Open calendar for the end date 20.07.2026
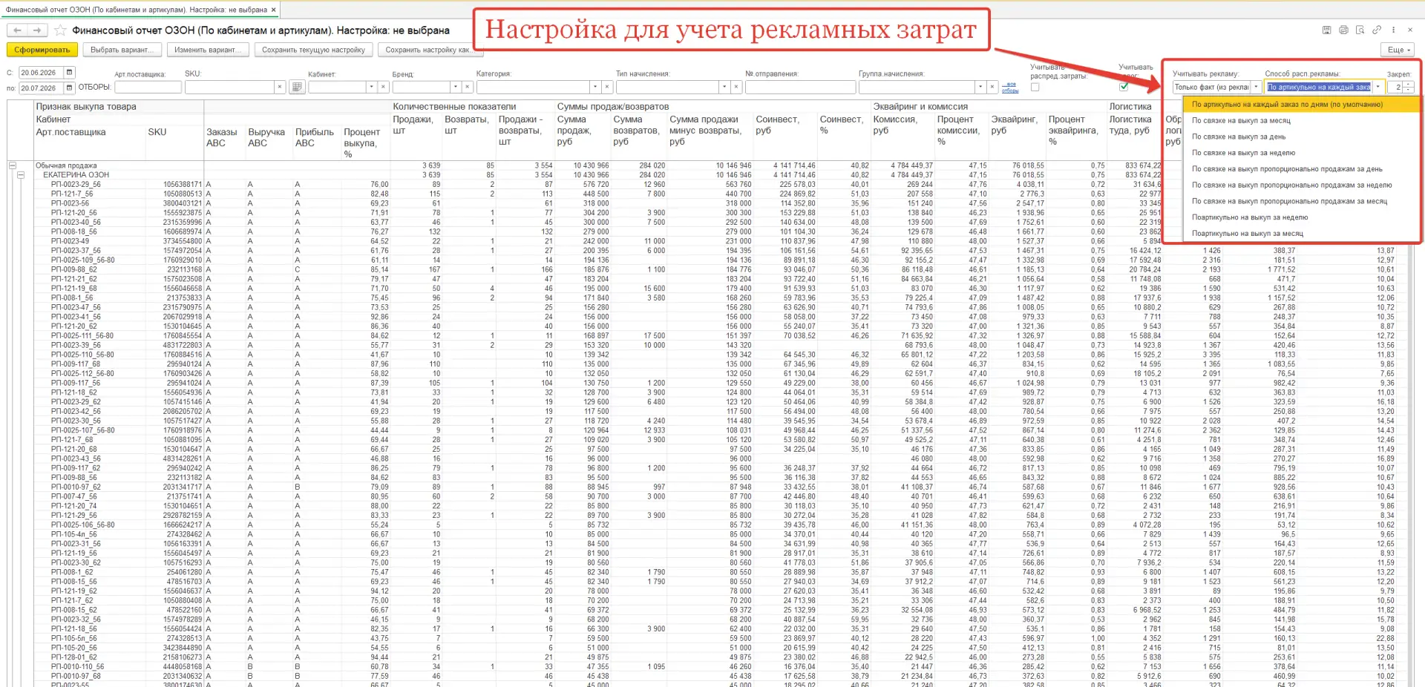 tap(70, 88)
